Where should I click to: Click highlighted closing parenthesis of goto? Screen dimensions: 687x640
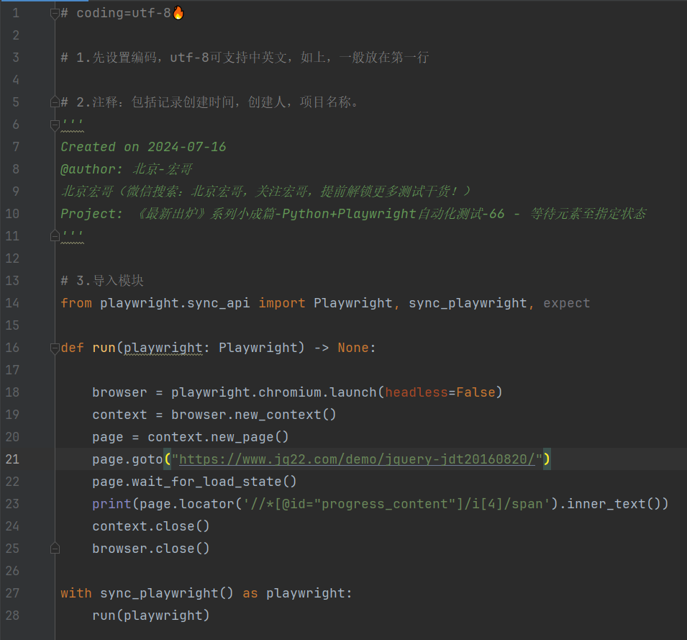[547, 459]
